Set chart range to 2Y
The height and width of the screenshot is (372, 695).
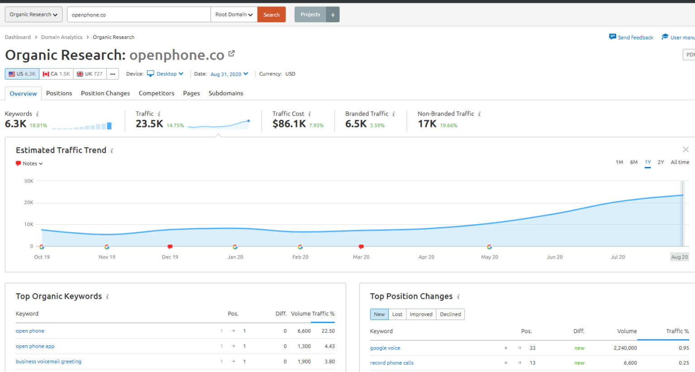(x=661, y=162)
